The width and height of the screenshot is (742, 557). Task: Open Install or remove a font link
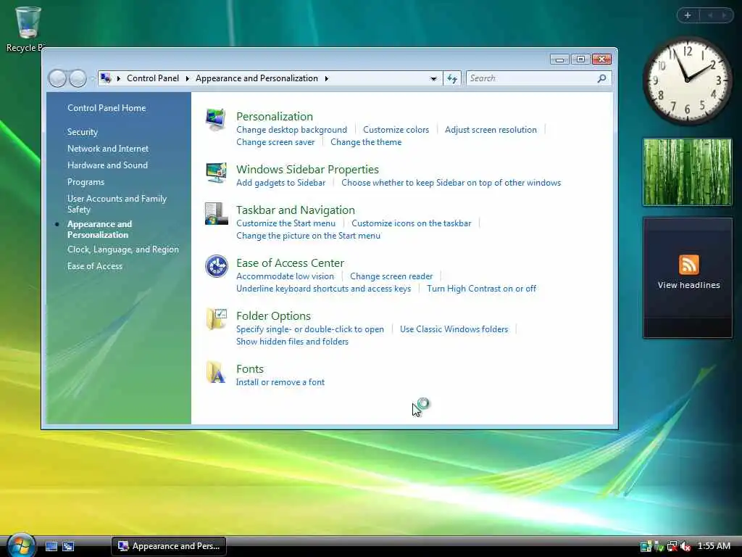(280, 382)
